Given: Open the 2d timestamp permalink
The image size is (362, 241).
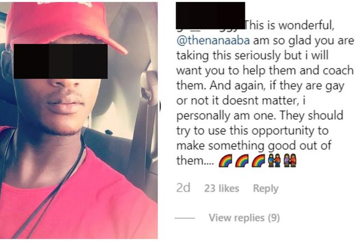Looking at the screenshot, I should [x=183, y=188].
